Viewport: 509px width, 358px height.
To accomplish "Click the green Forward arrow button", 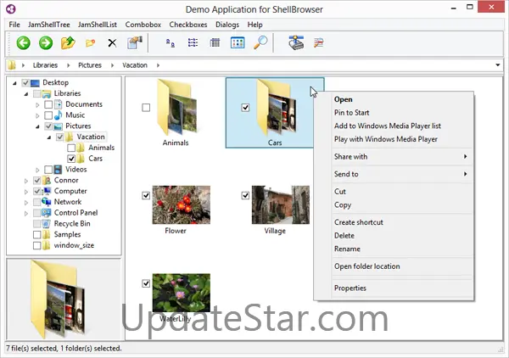I will point(45,42).
